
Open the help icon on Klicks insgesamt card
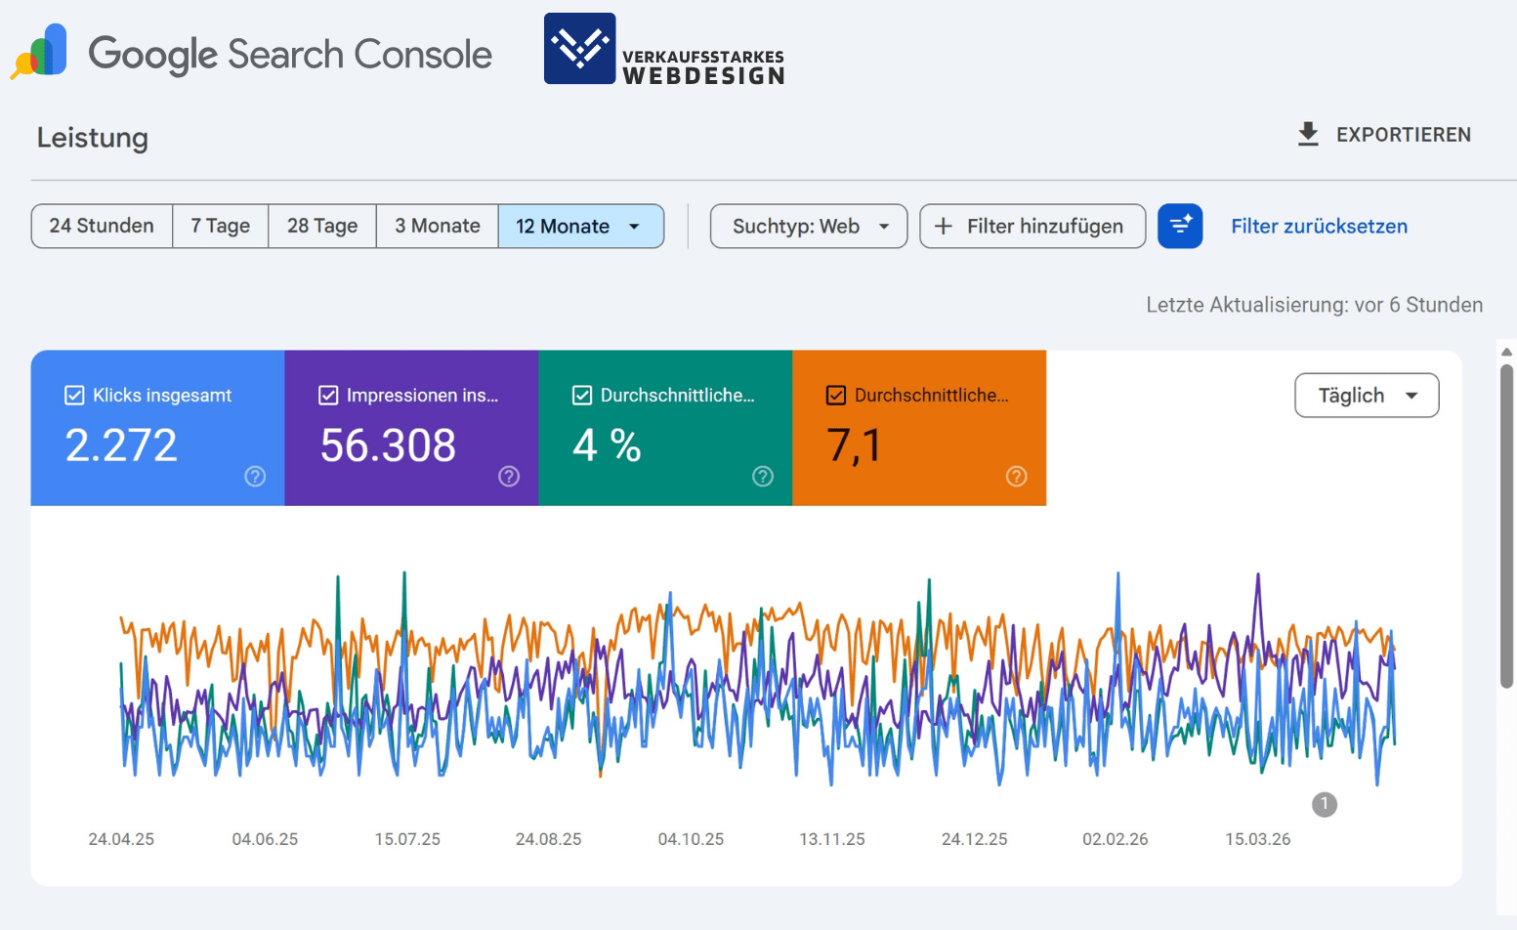[x=255, y=477]
